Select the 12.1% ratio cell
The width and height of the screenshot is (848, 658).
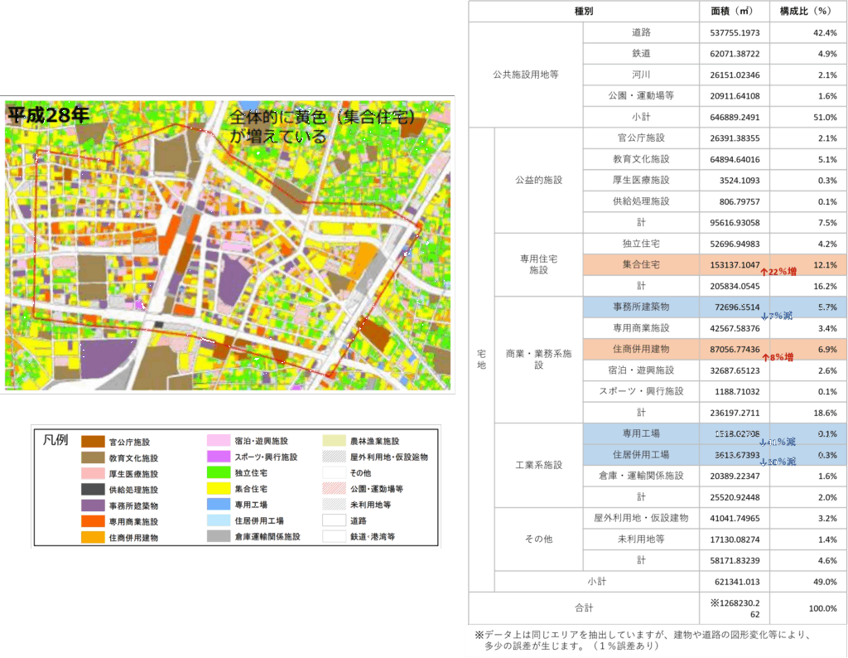(x=808, y=264)
